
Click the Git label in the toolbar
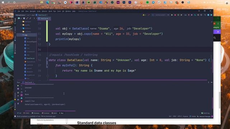(x=185, y=15)
